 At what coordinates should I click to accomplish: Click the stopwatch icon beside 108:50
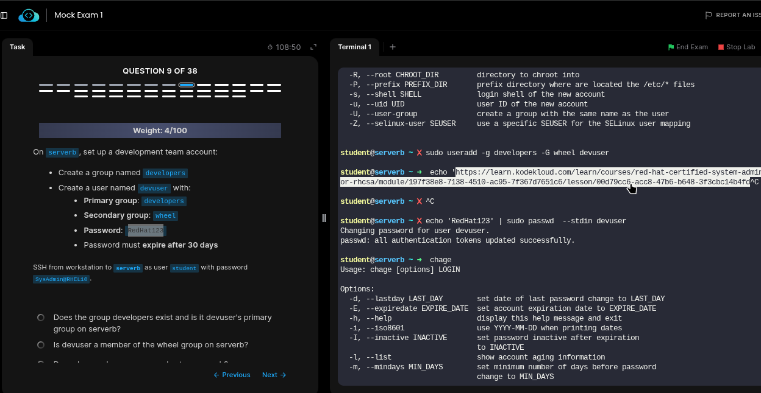[271, 47]
